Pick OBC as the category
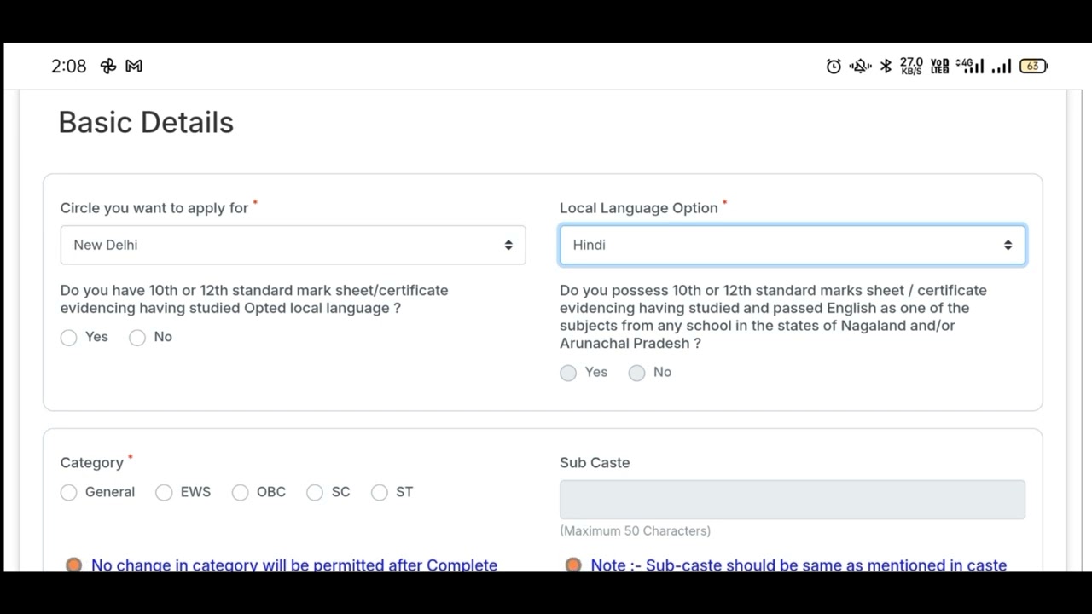The height and width of the screenshot is (614, 1092). [x=241, y=493]
